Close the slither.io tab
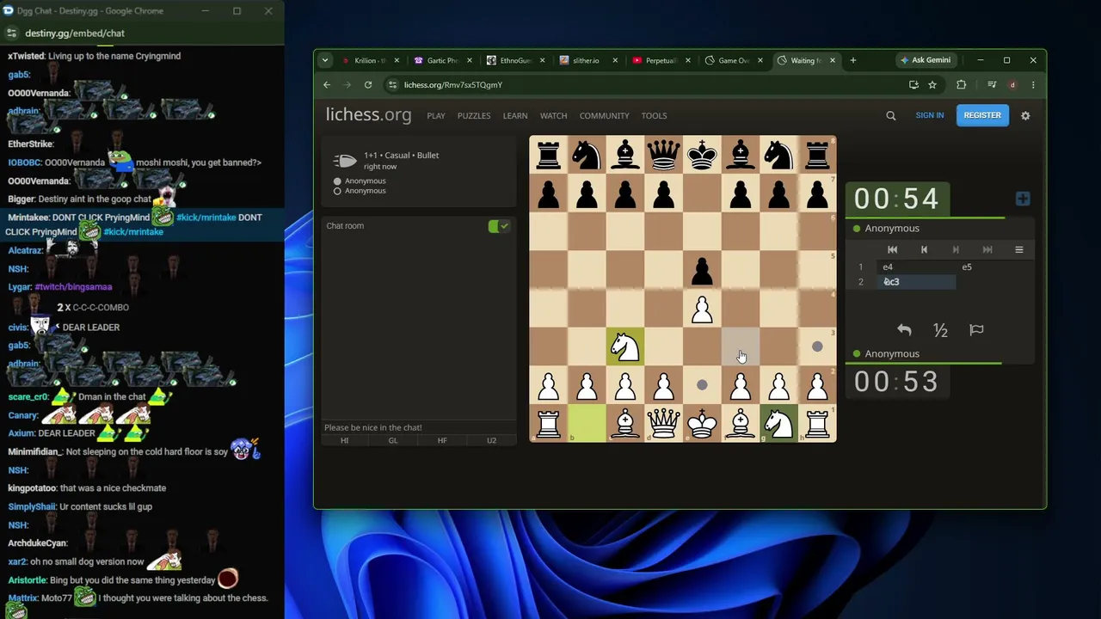The image size is (1101, 619). point(615,60)
